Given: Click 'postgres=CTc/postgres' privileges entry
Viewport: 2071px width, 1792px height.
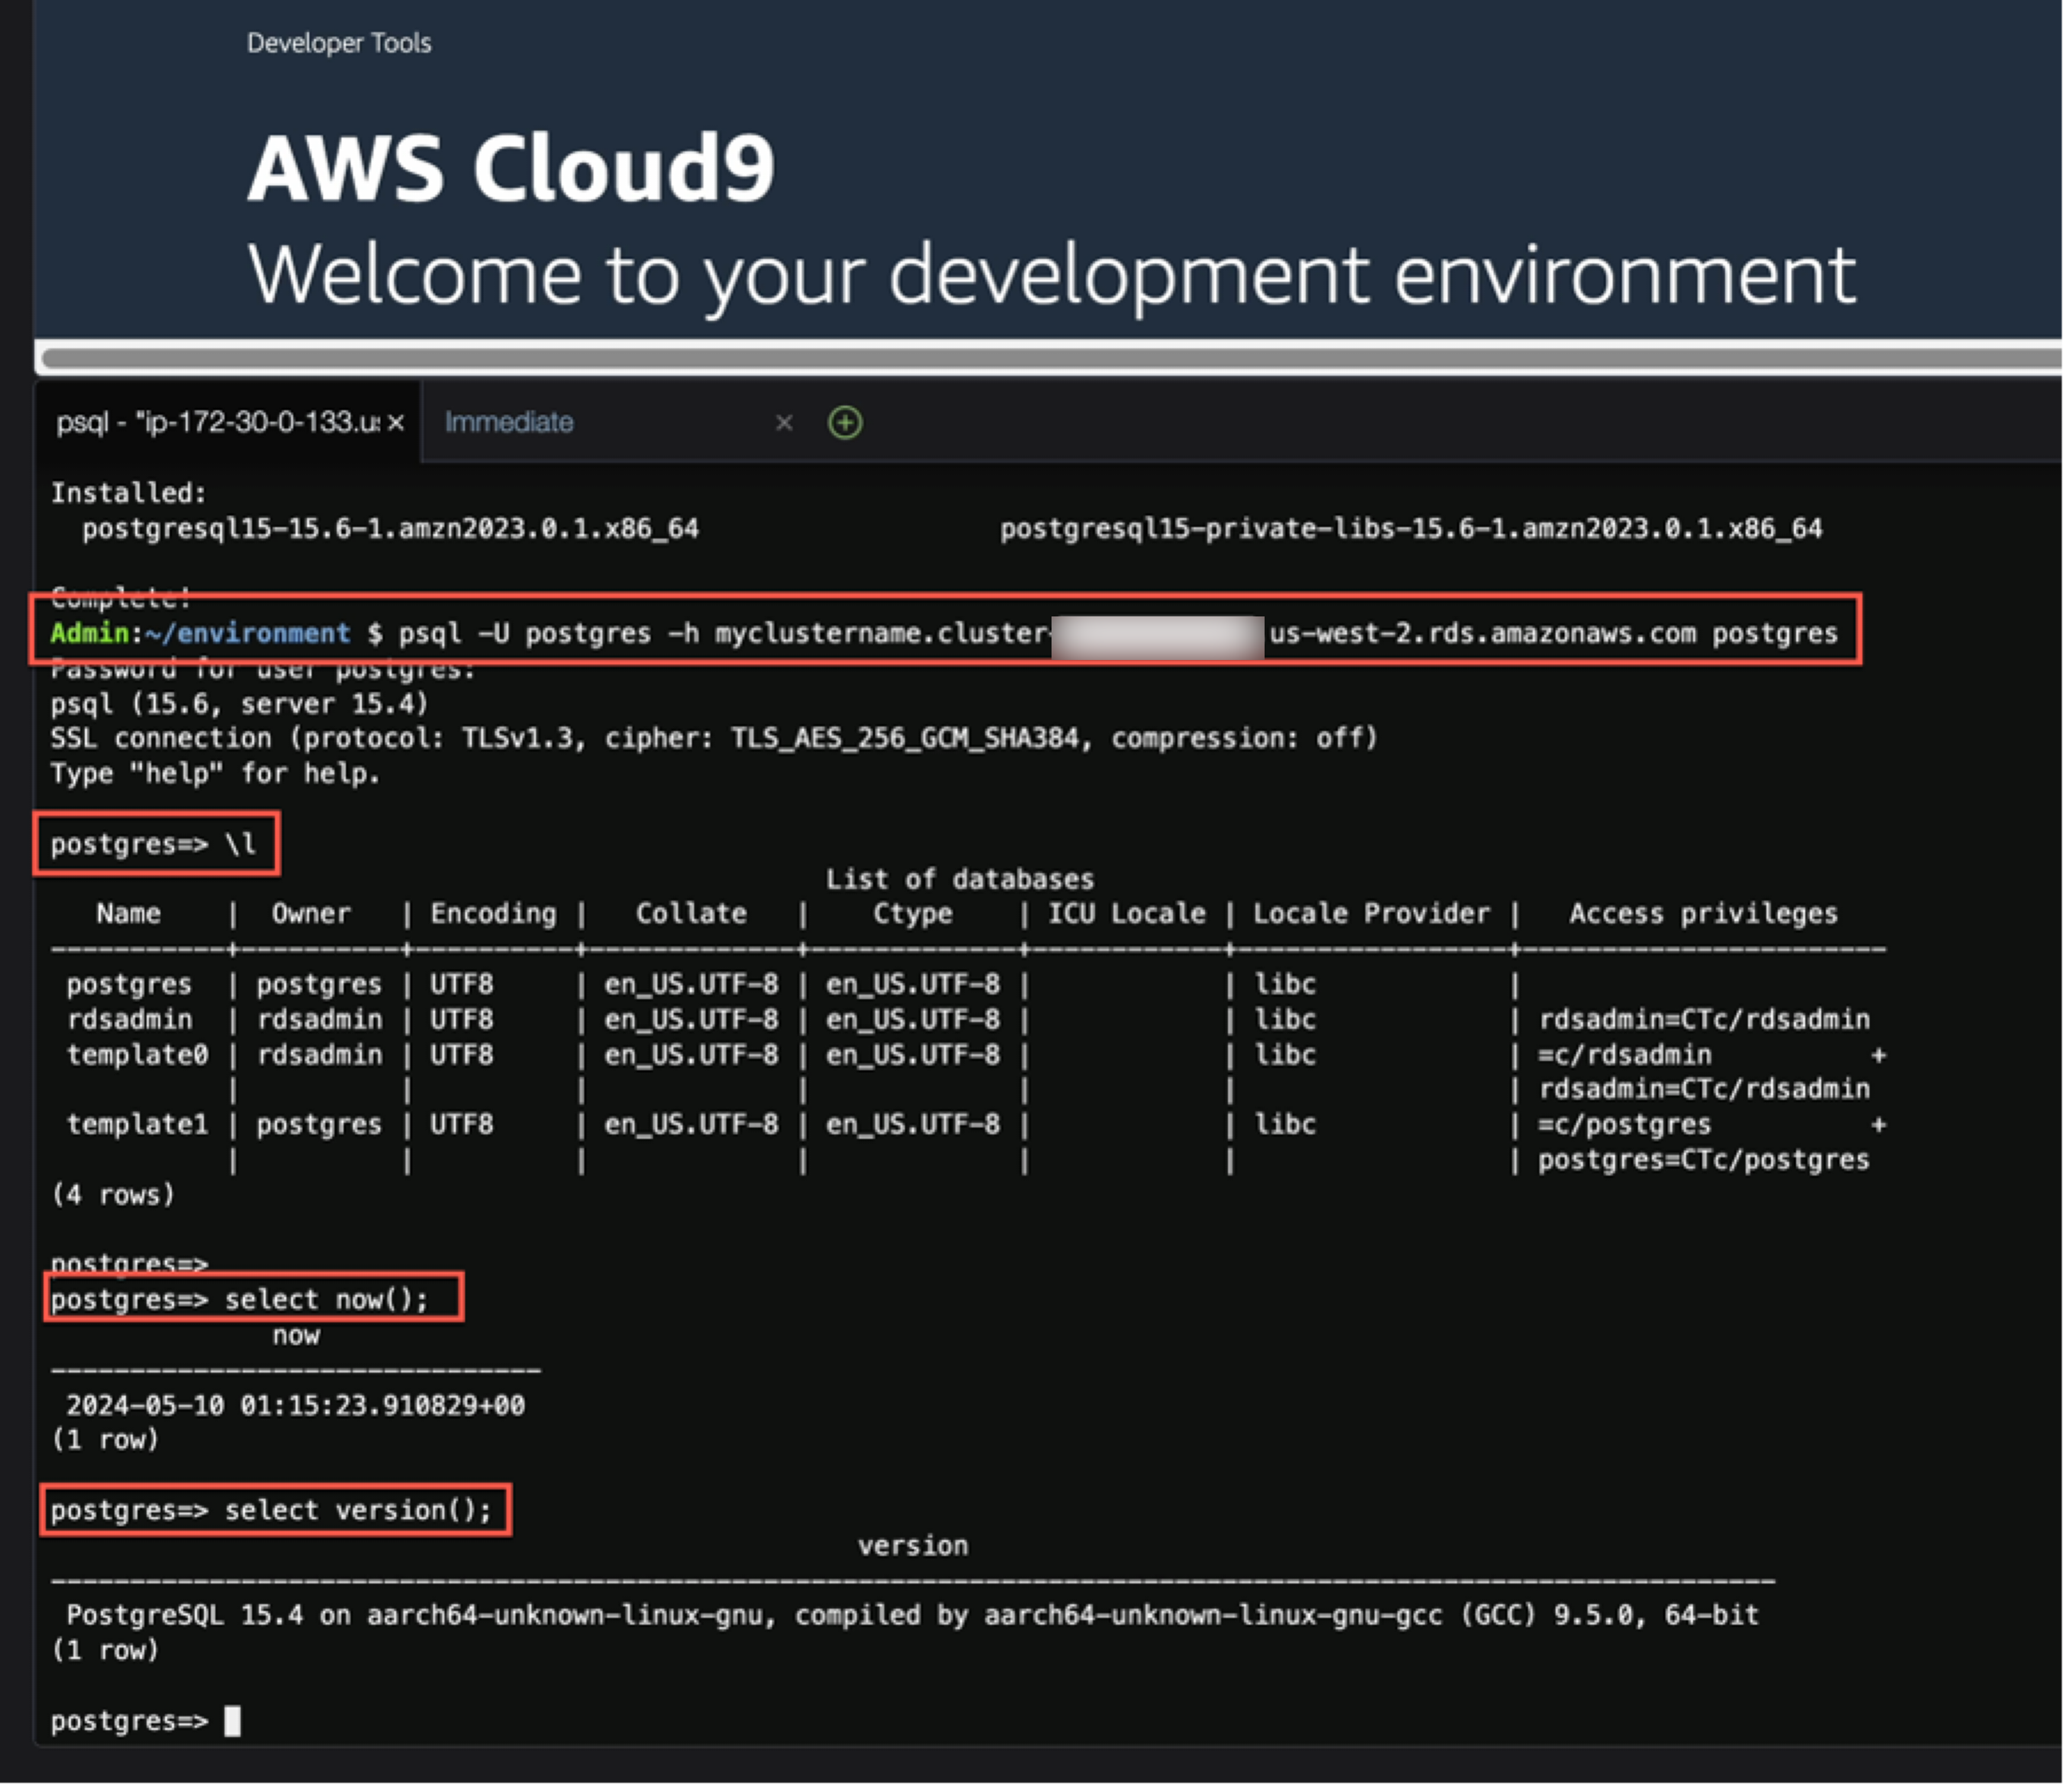Looking at the screenshot, I should (1704, 1160).
